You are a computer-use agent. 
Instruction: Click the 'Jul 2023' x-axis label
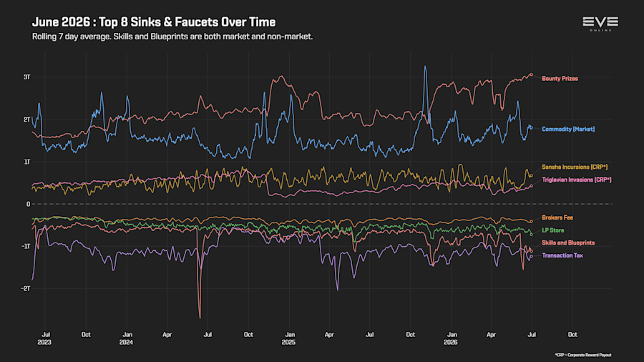pos(45,338)
